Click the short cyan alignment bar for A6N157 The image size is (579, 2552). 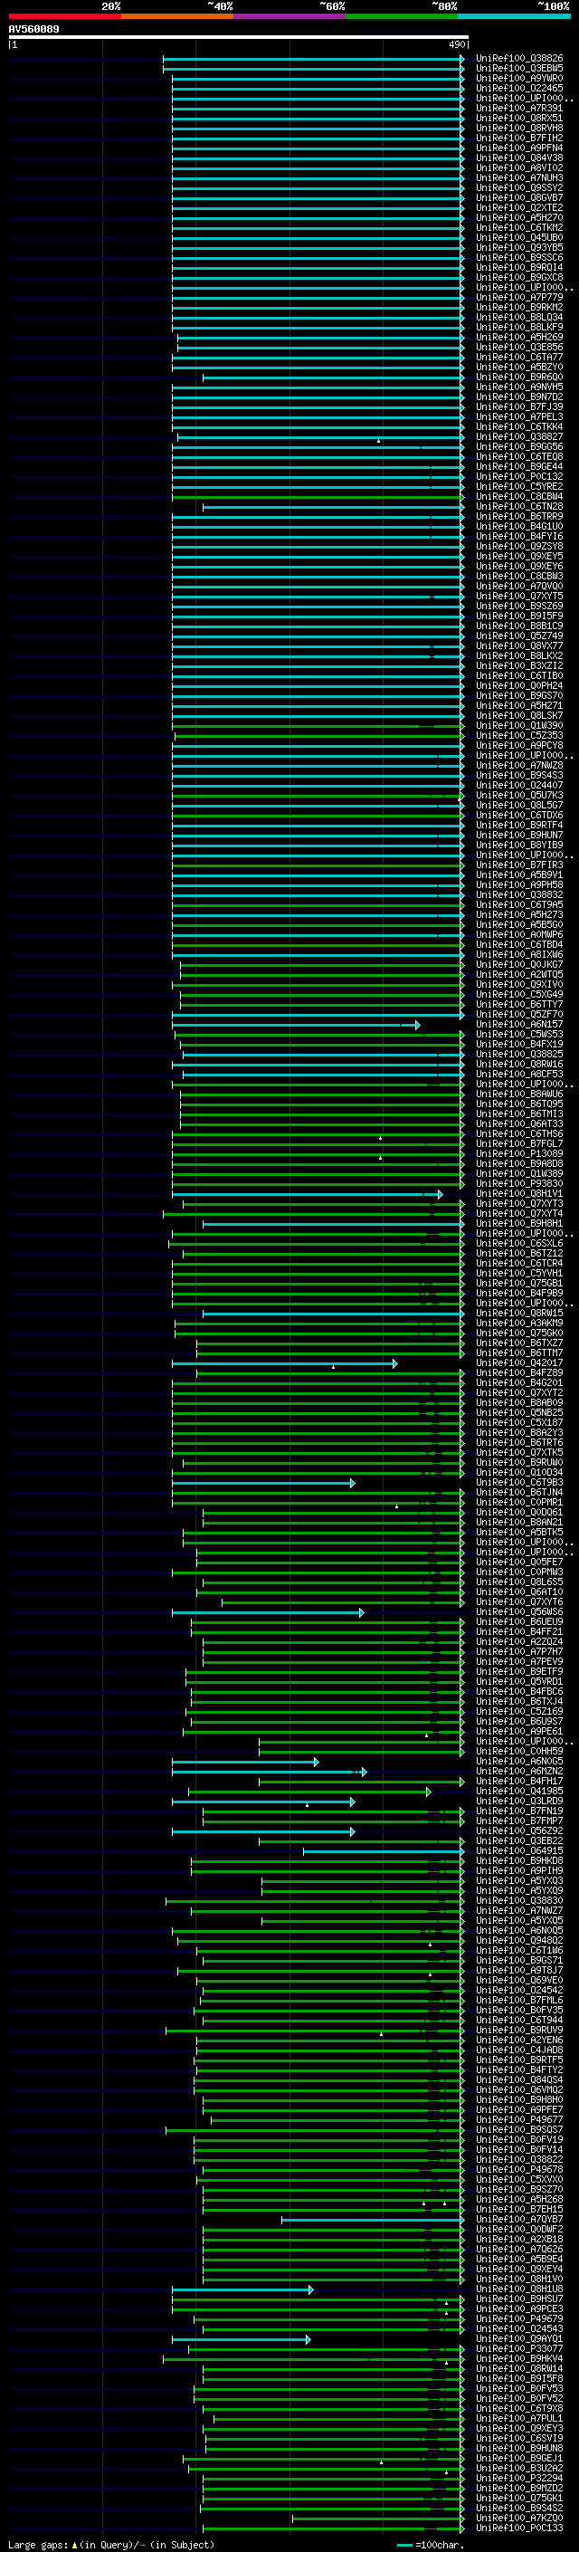click(296, 1026)
